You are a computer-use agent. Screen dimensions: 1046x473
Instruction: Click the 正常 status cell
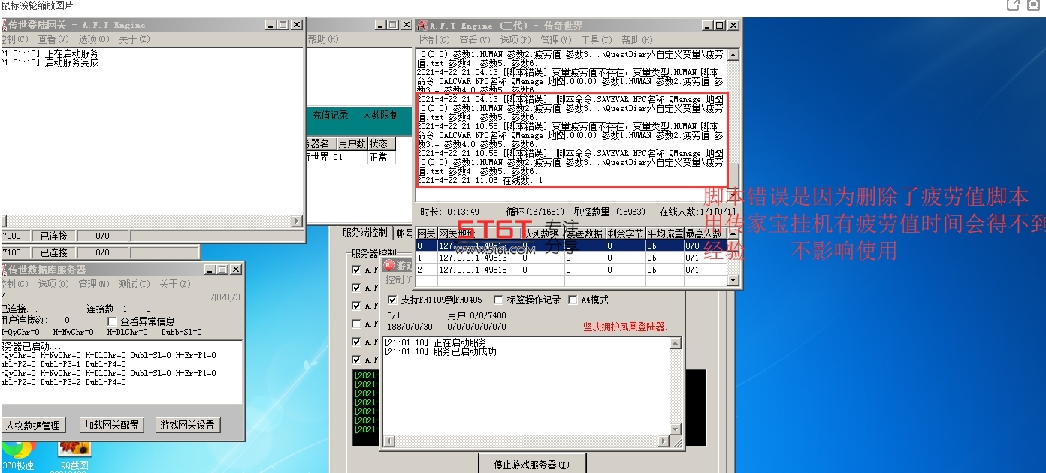(382, 157)
